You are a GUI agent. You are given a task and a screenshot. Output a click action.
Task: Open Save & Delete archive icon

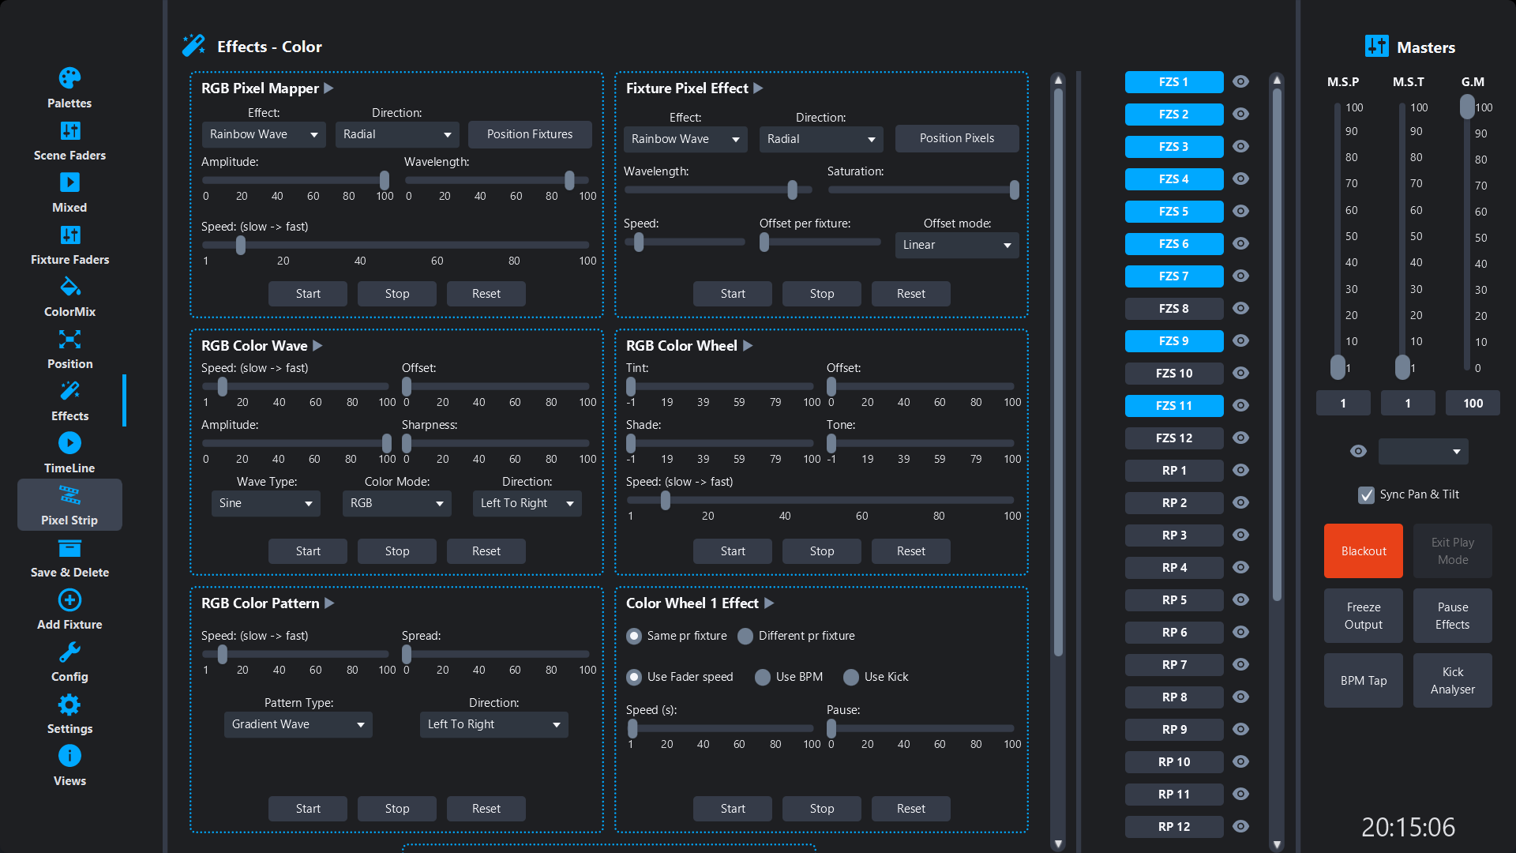pyautogui.click(x=69, y=548)
